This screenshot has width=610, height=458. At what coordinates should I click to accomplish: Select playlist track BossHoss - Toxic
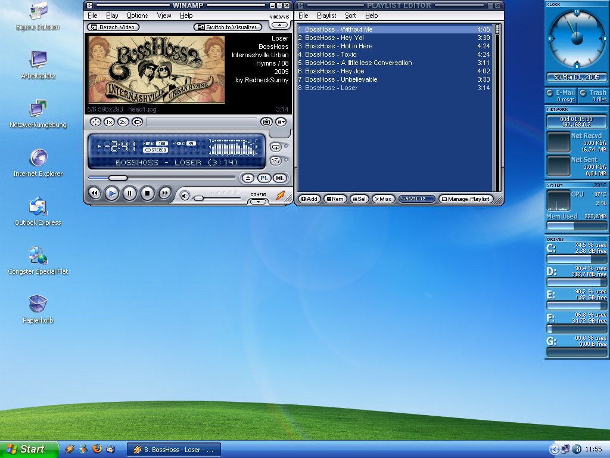[x=394, y=54]
